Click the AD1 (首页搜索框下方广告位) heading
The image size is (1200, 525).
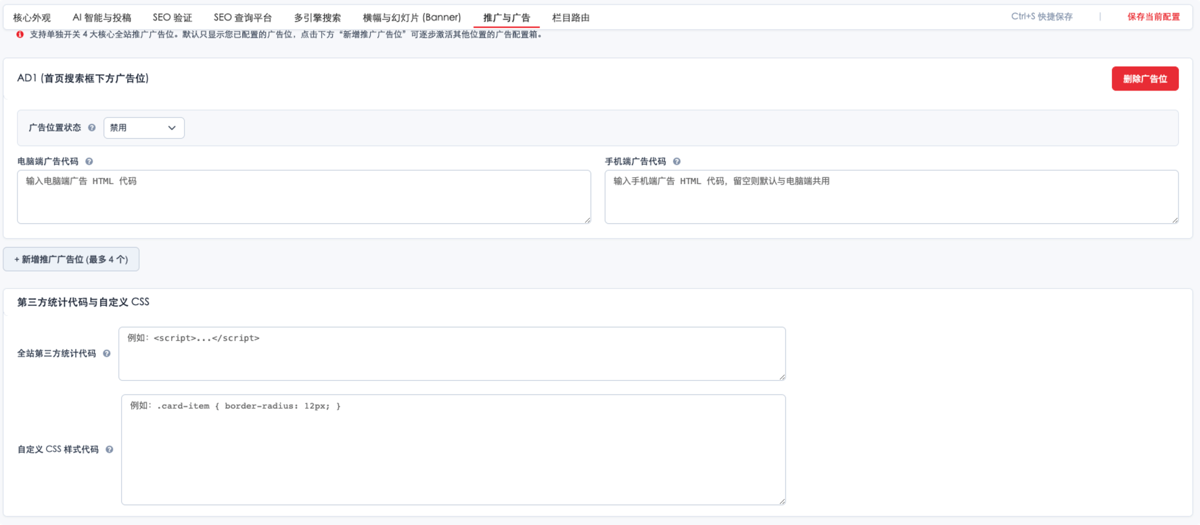83,78
